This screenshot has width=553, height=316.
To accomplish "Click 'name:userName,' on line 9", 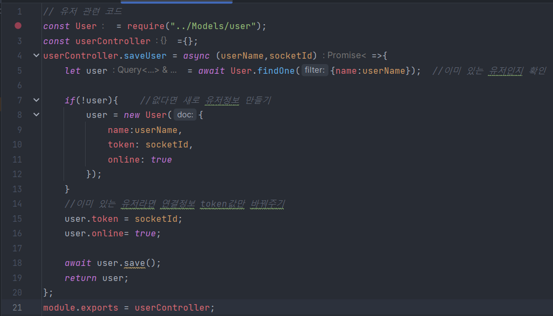I will coord(145,130).
